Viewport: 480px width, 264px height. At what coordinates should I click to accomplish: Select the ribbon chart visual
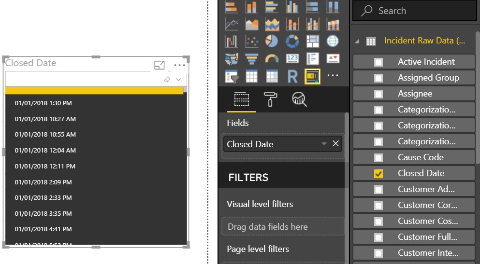click(333, 24)
